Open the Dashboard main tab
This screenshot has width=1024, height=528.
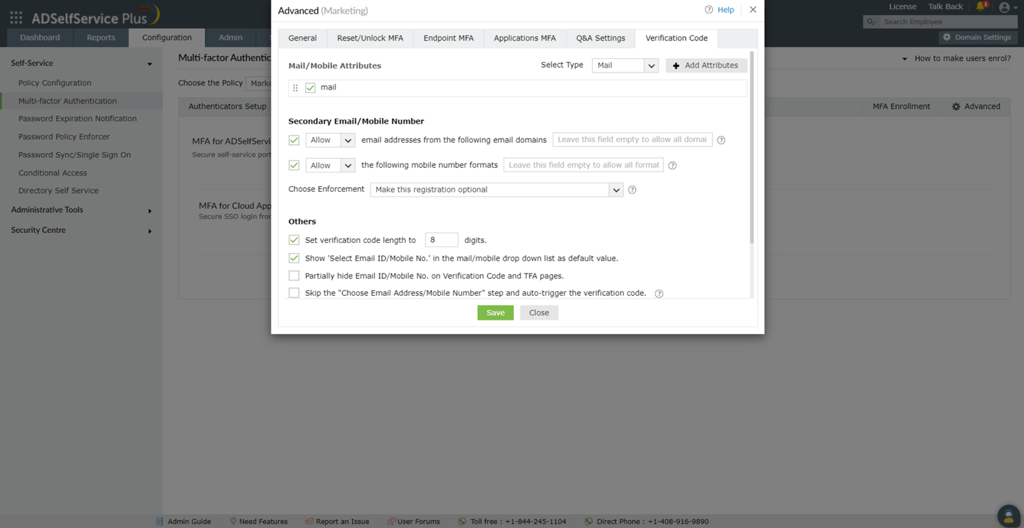pos(40,38)
